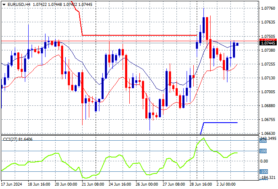Click the 28 Jun 16:00 time label
278x189 pixels.
pos(200,184)
